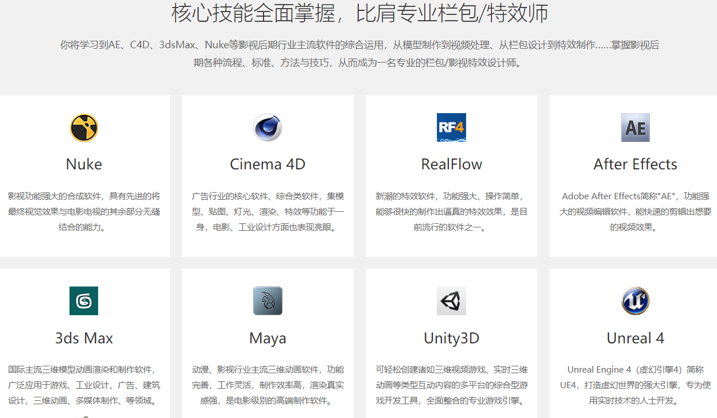Click the After Effects AE icon
This screenshot has height=418, width=717.
pos(635,127)
